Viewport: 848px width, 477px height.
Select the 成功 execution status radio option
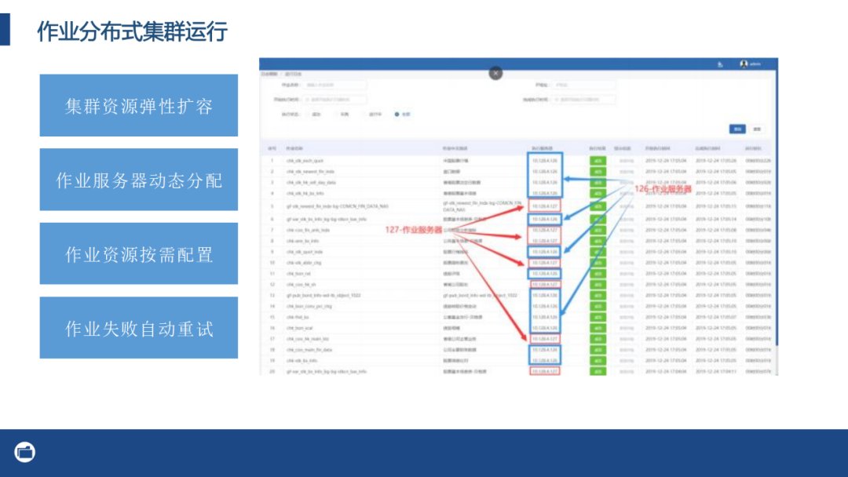tap(313, 115)
